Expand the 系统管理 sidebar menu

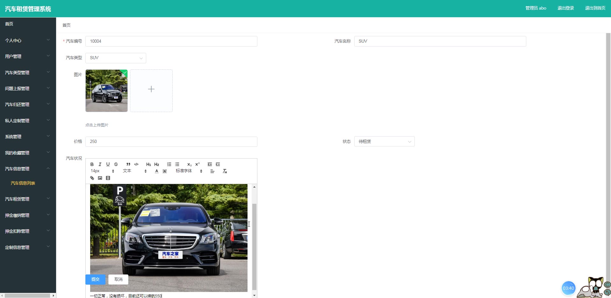pyautogui.click(x=28, y=137)
